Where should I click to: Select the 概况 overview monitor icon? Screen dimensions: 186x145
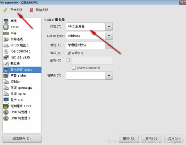click(6, 21)
